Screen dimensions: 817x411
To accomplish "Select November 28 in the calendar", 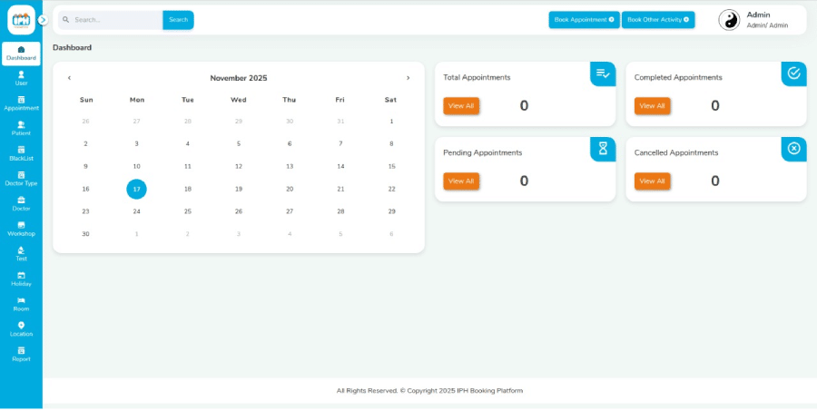I will [340, 211].
